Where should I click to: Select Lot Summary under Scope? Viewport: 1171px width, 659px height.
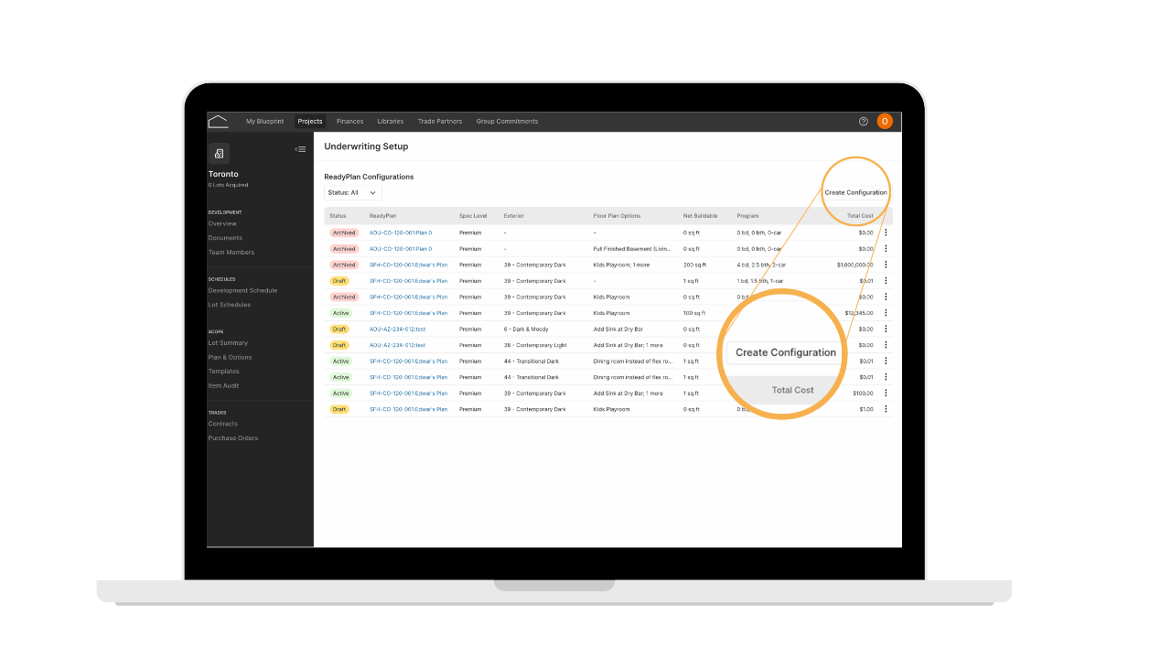228,343
